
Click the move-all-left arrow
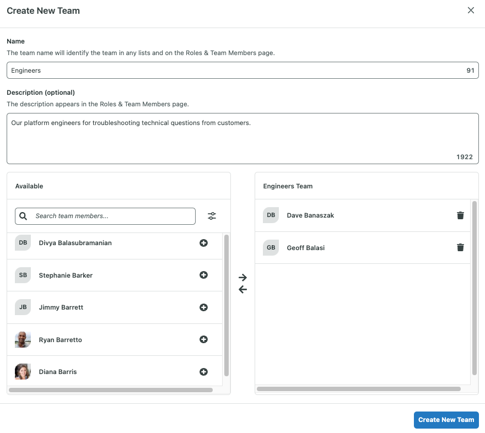pyautogui.click(x=242, y=290)
